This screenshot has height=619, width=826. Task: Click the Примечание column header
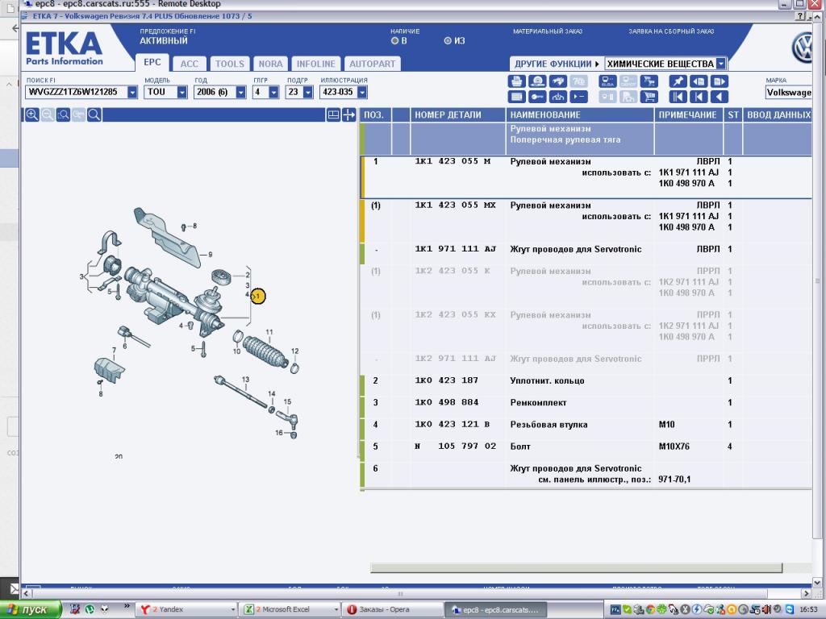click(x=689, y=114)
